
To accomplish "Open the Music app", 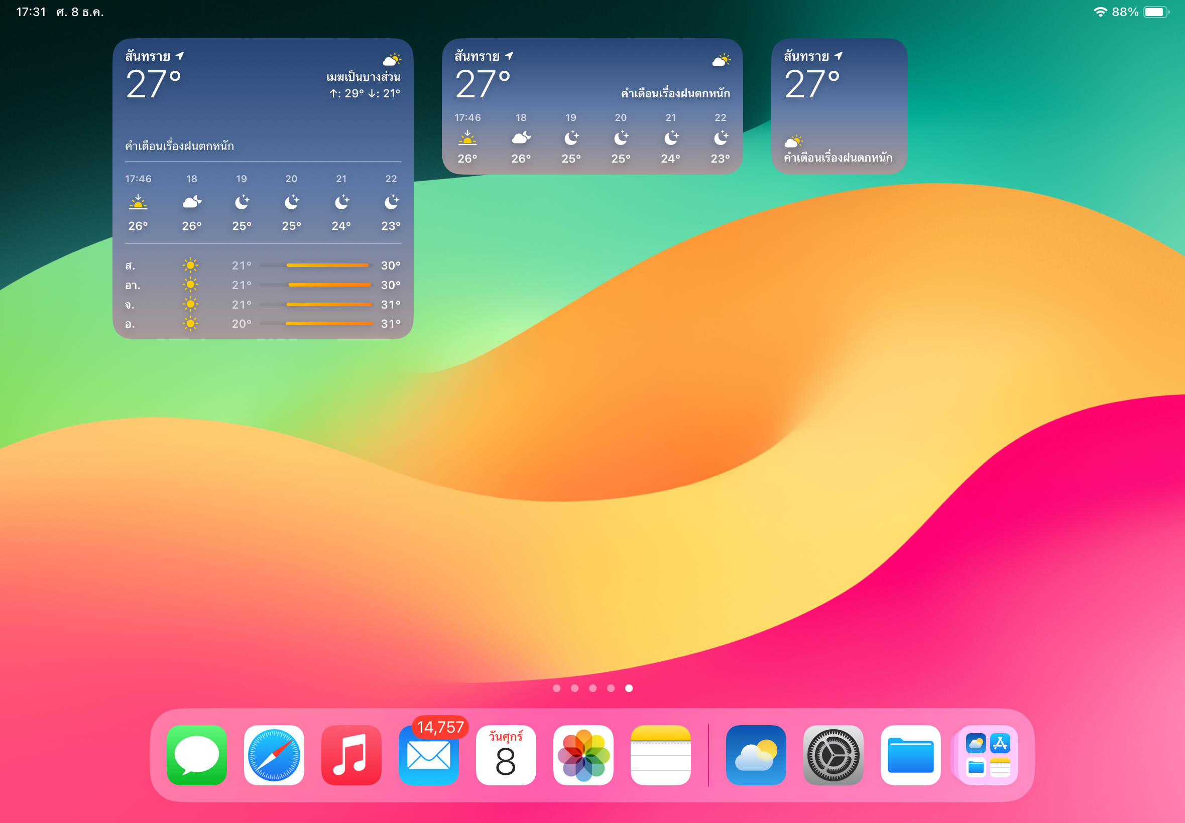I will (351, 755).
